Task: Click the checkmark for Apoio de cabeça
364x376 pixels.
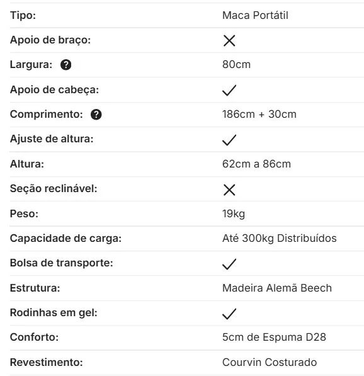Action: pos(229,91)
